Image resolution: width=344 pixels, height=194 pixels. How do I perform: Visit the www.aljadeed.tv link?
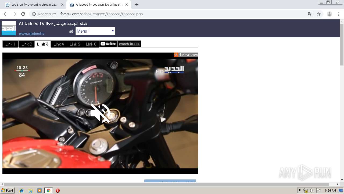(32, 34)
